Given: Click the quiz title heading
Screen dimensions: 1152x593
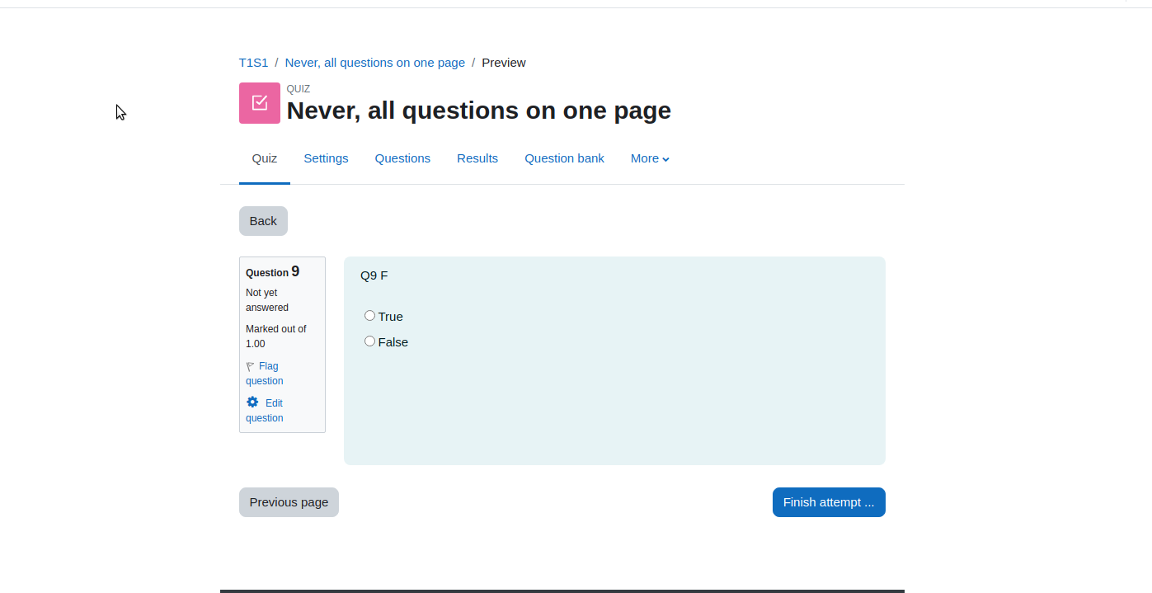Looking at the screenshot, I should tap(479, 111).
